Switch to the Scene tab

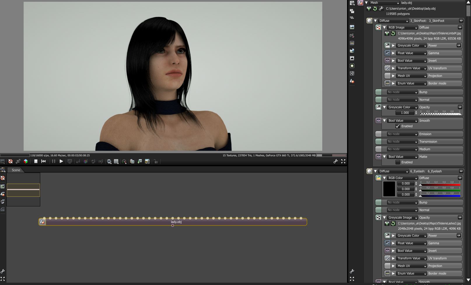point(16,170)
